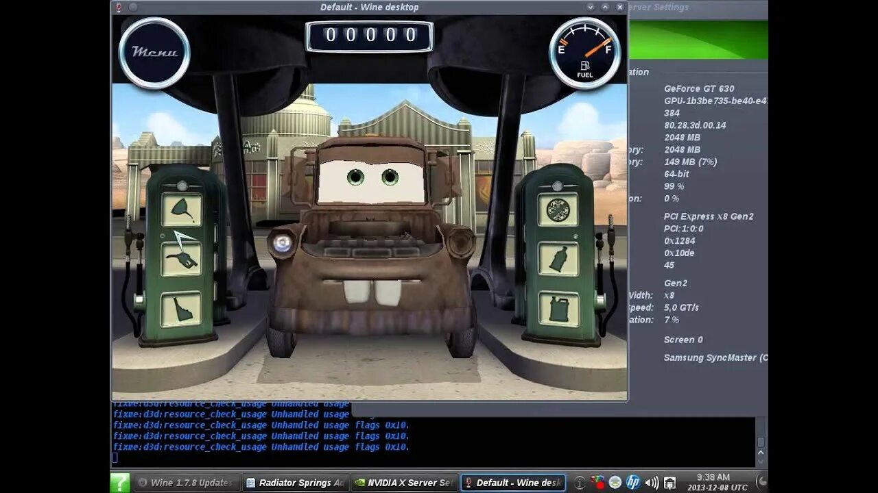Screen dimensions: 878x493
Task: Select the oil funnel icon on left pump
Action: [x=182, y=210]
